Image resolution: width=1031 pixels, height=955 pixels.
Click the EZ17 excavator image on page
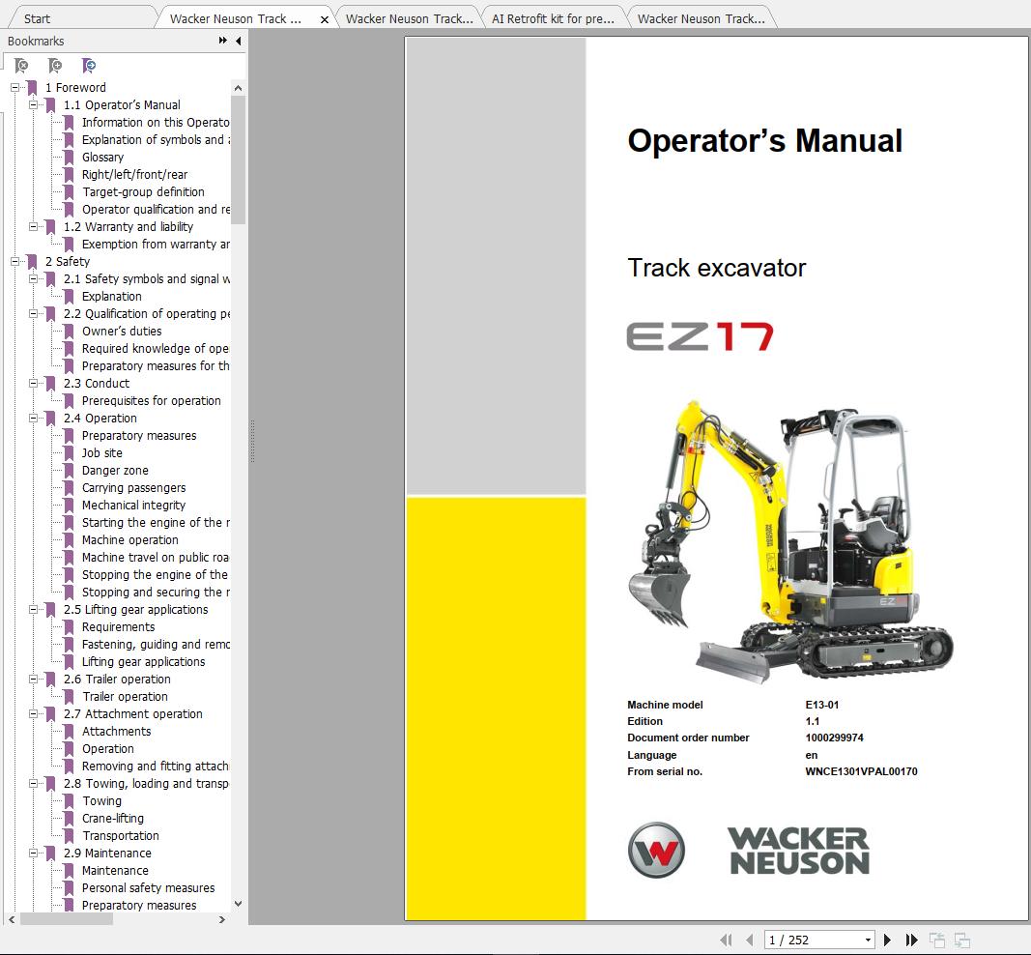pos(790,542)
